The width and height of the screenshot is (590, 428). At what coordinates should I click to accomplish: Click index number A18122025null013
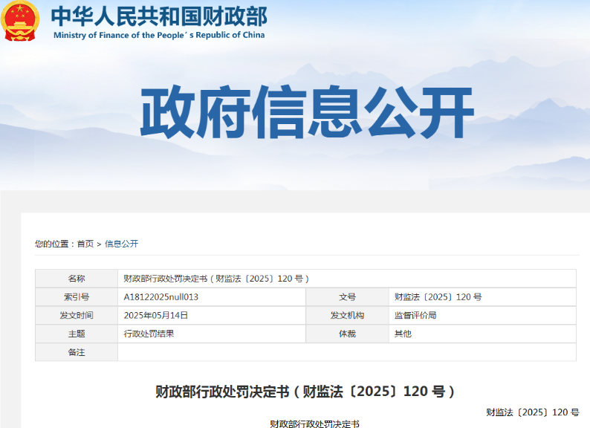pos(161,297)
